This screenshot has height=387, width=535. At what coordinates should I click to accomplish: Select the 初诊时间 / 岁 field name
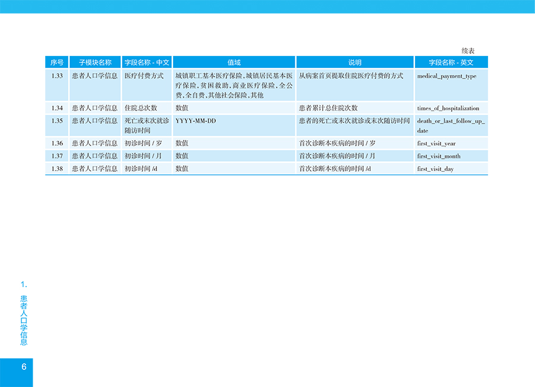143,143
